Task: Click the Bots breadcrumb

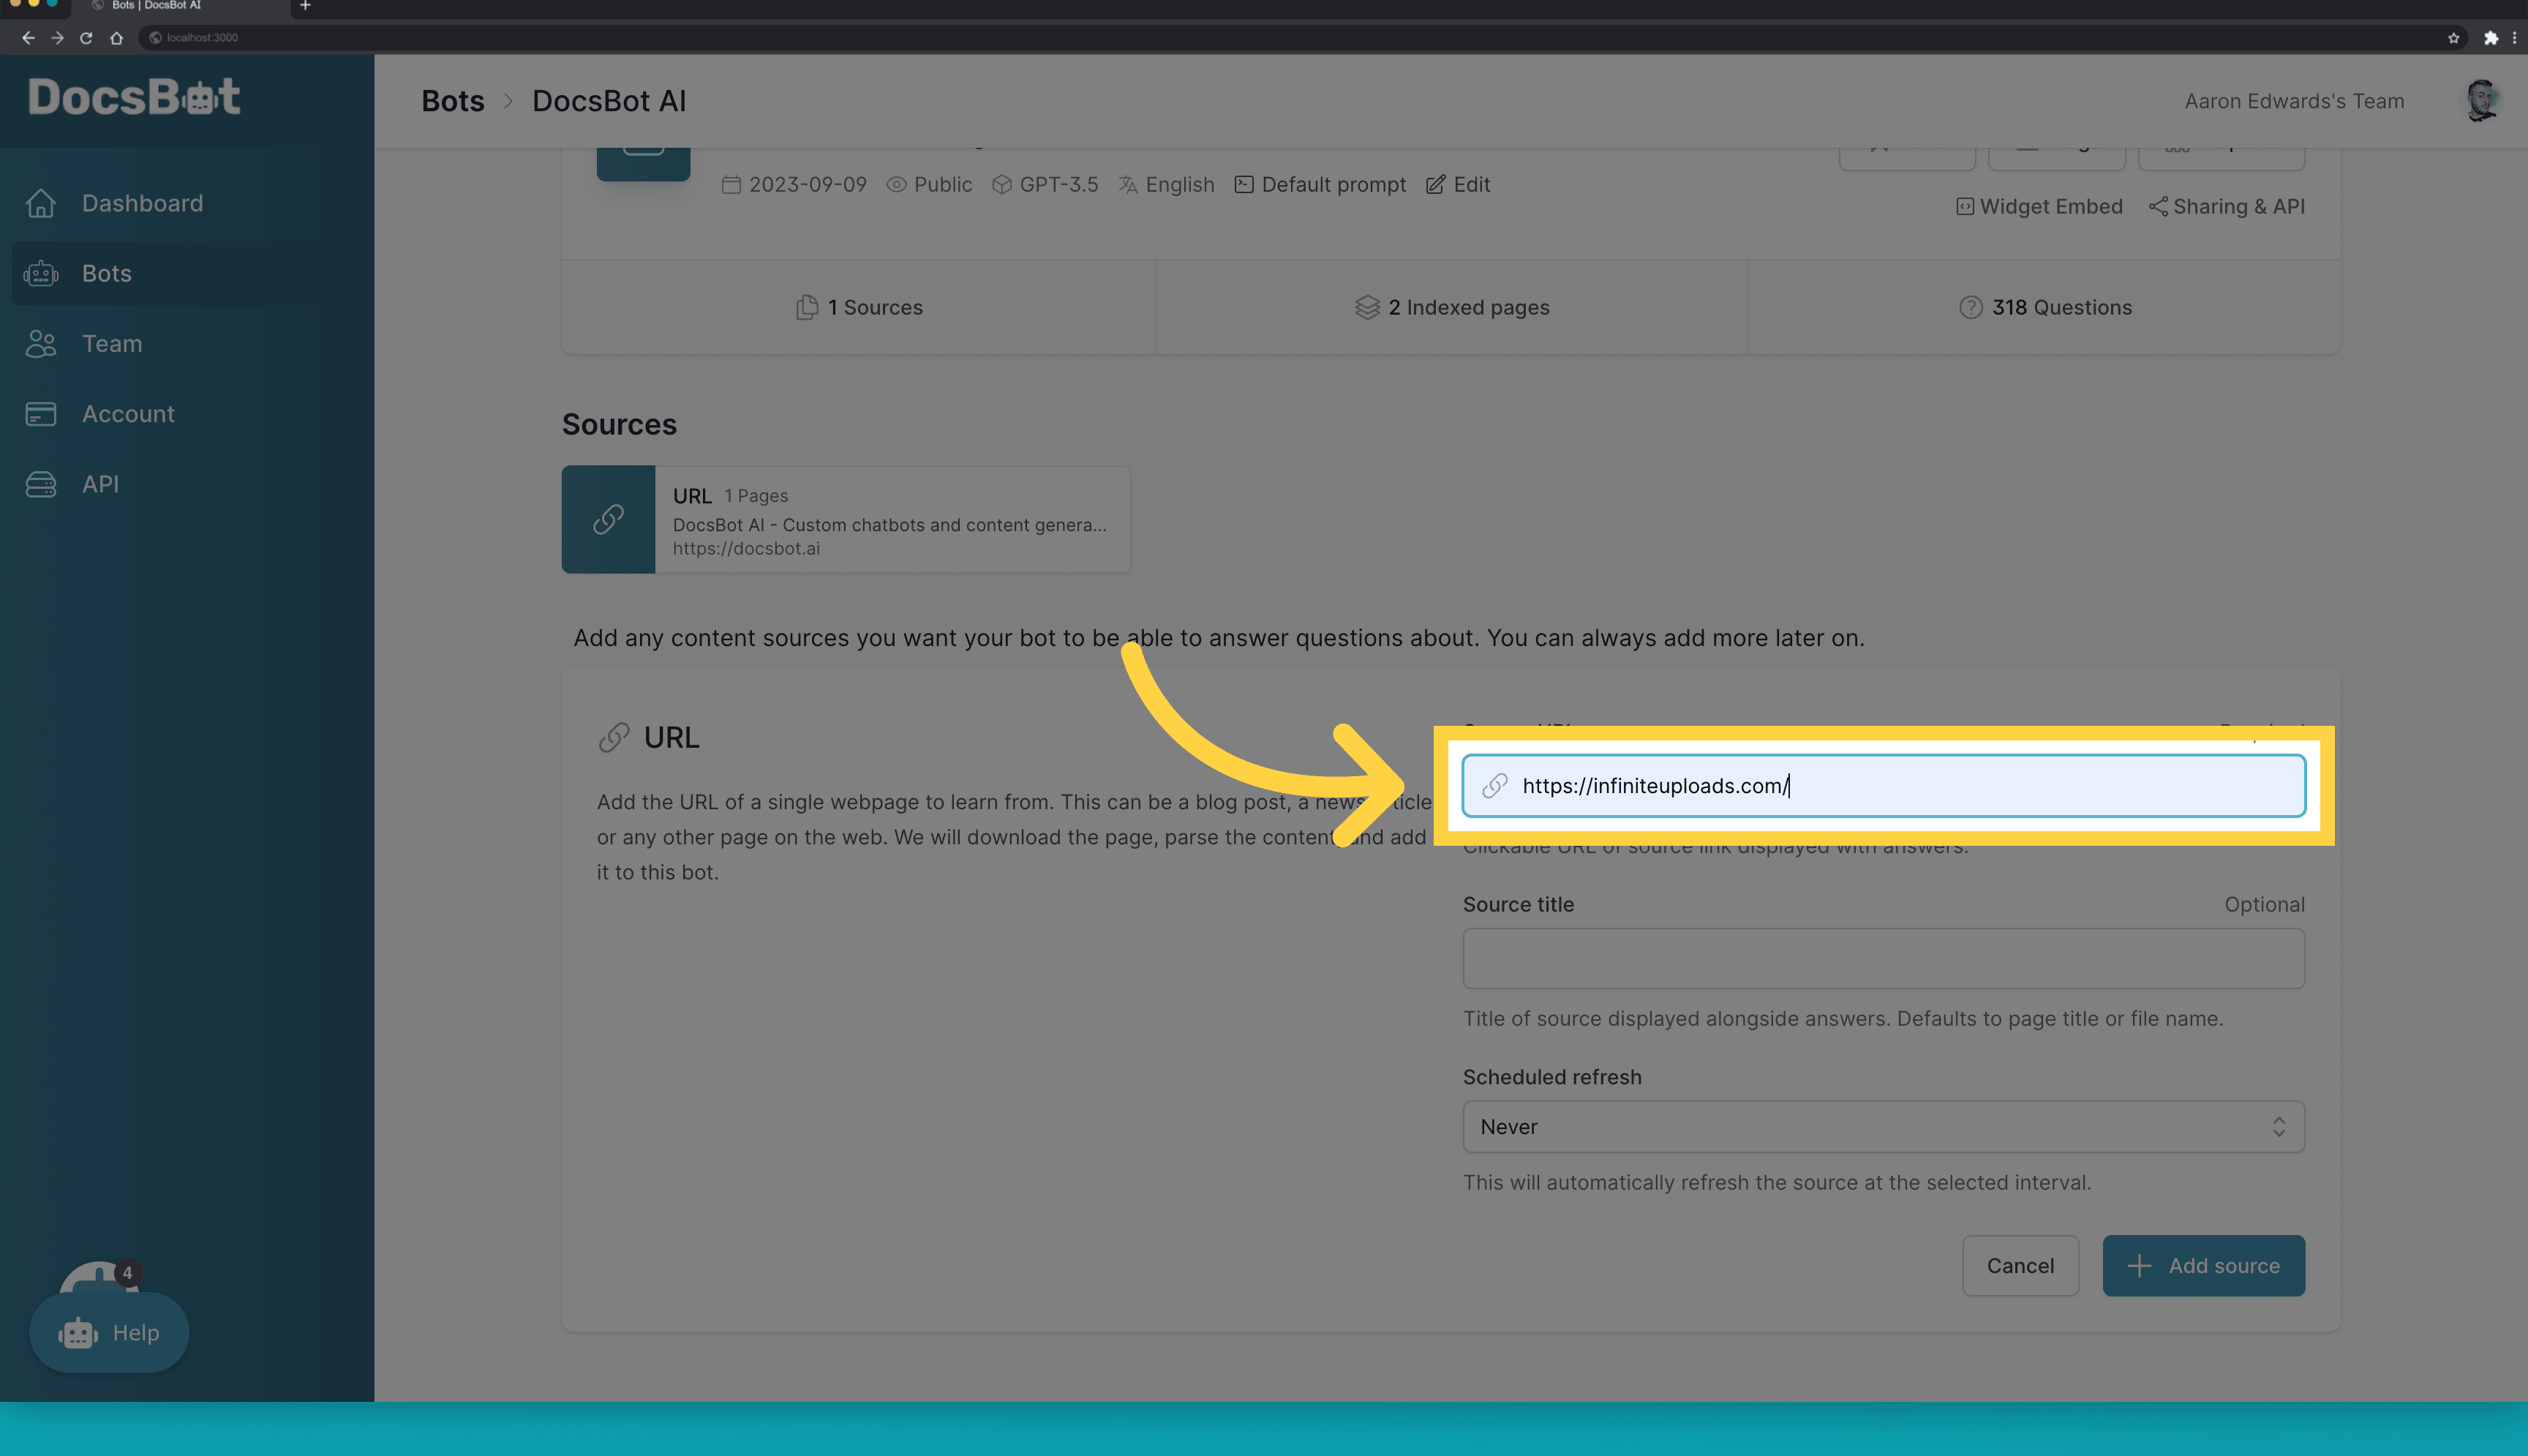Action: coord(453,100)
